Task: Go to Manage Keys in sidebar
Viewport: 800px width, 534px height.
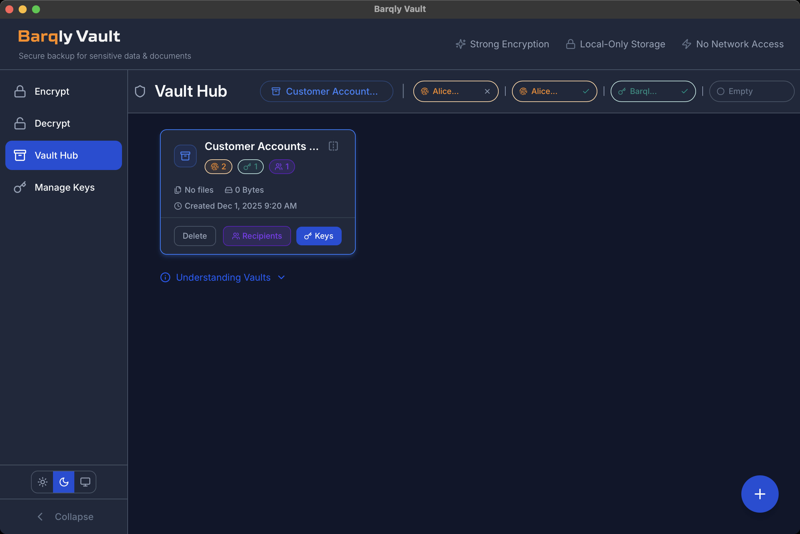Action: point(64,187)
